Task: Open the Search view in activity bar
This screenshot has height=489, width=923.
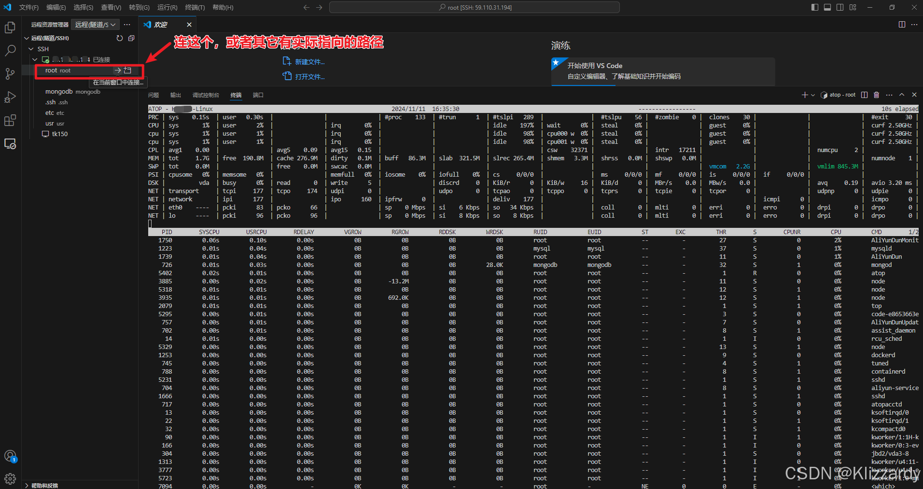Action: [x=10, y=50]
